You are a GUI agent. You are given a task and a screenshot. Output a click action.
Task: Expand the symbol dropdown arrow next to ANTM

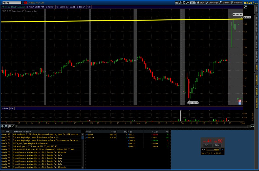point(23,3)
